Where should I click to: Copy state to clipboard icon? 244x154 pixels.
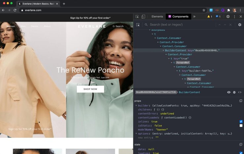(x=241, y=144)
